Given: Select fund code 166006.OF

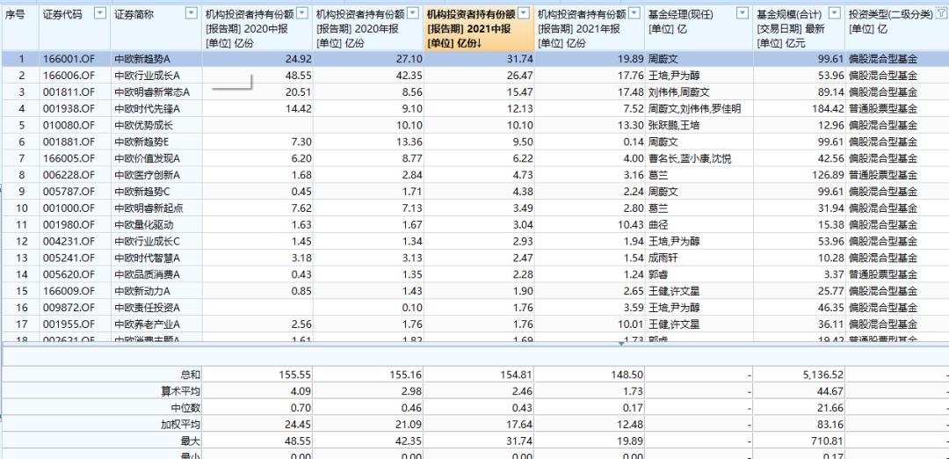Looking at the screenshot, I should (69, 76).
